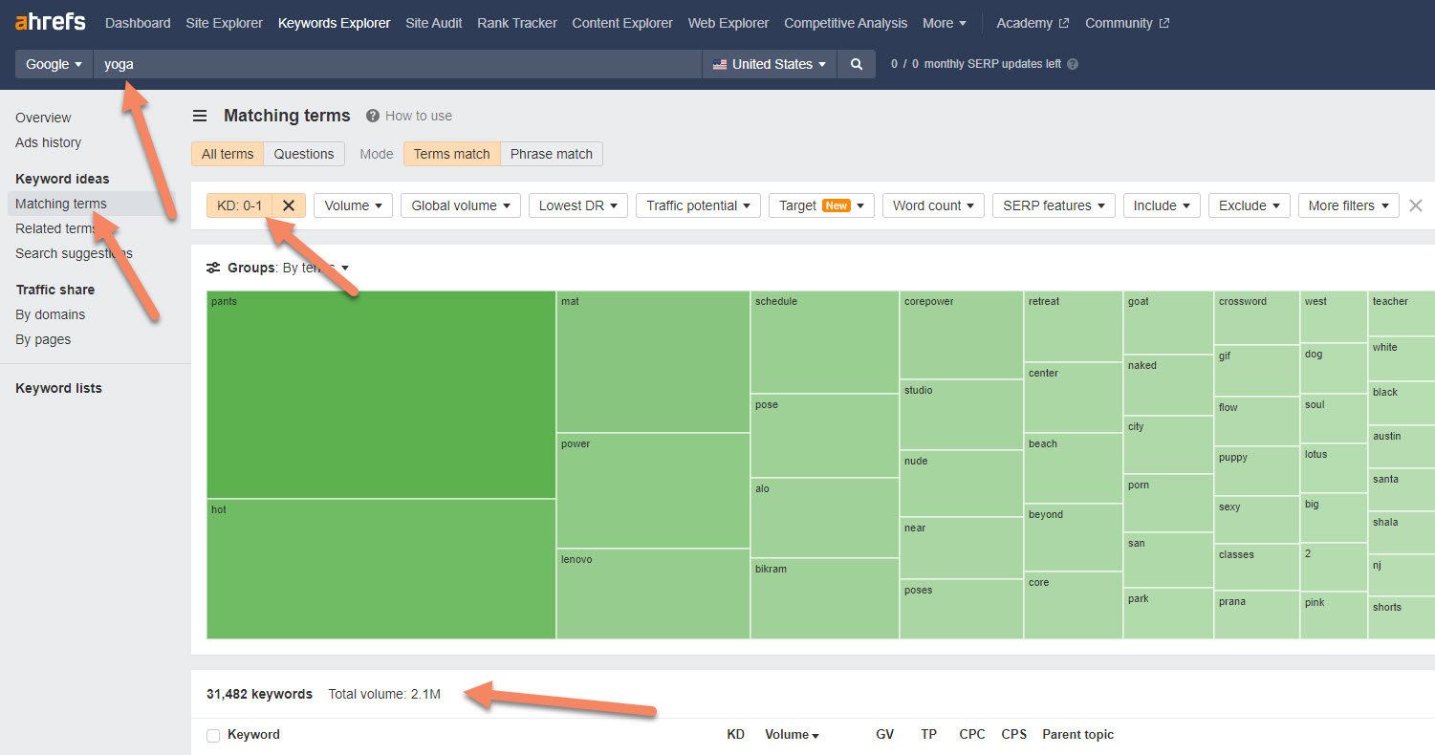Go to Dashboard
This screenshot has width=1435, height=755.
(138, 23)
